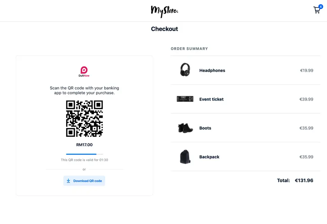Select the Event ticket item name

point(211,99)
